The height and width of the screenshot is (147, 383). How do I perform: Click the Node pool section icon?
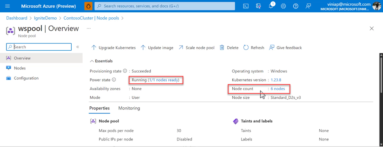[93, 121]
